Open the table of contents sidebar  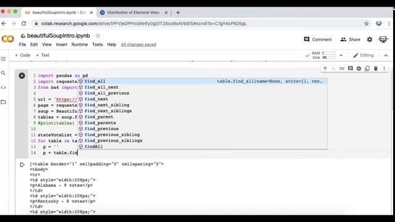coord(3,59)
